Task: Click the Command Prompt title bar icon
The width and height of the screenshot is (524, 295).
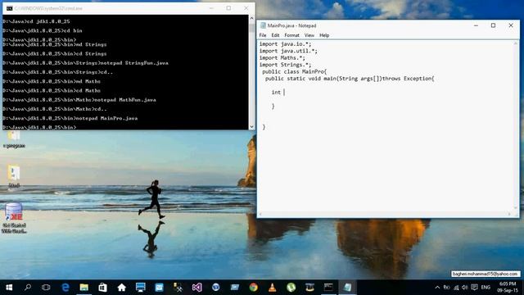Action: click(x=9, y=8)
